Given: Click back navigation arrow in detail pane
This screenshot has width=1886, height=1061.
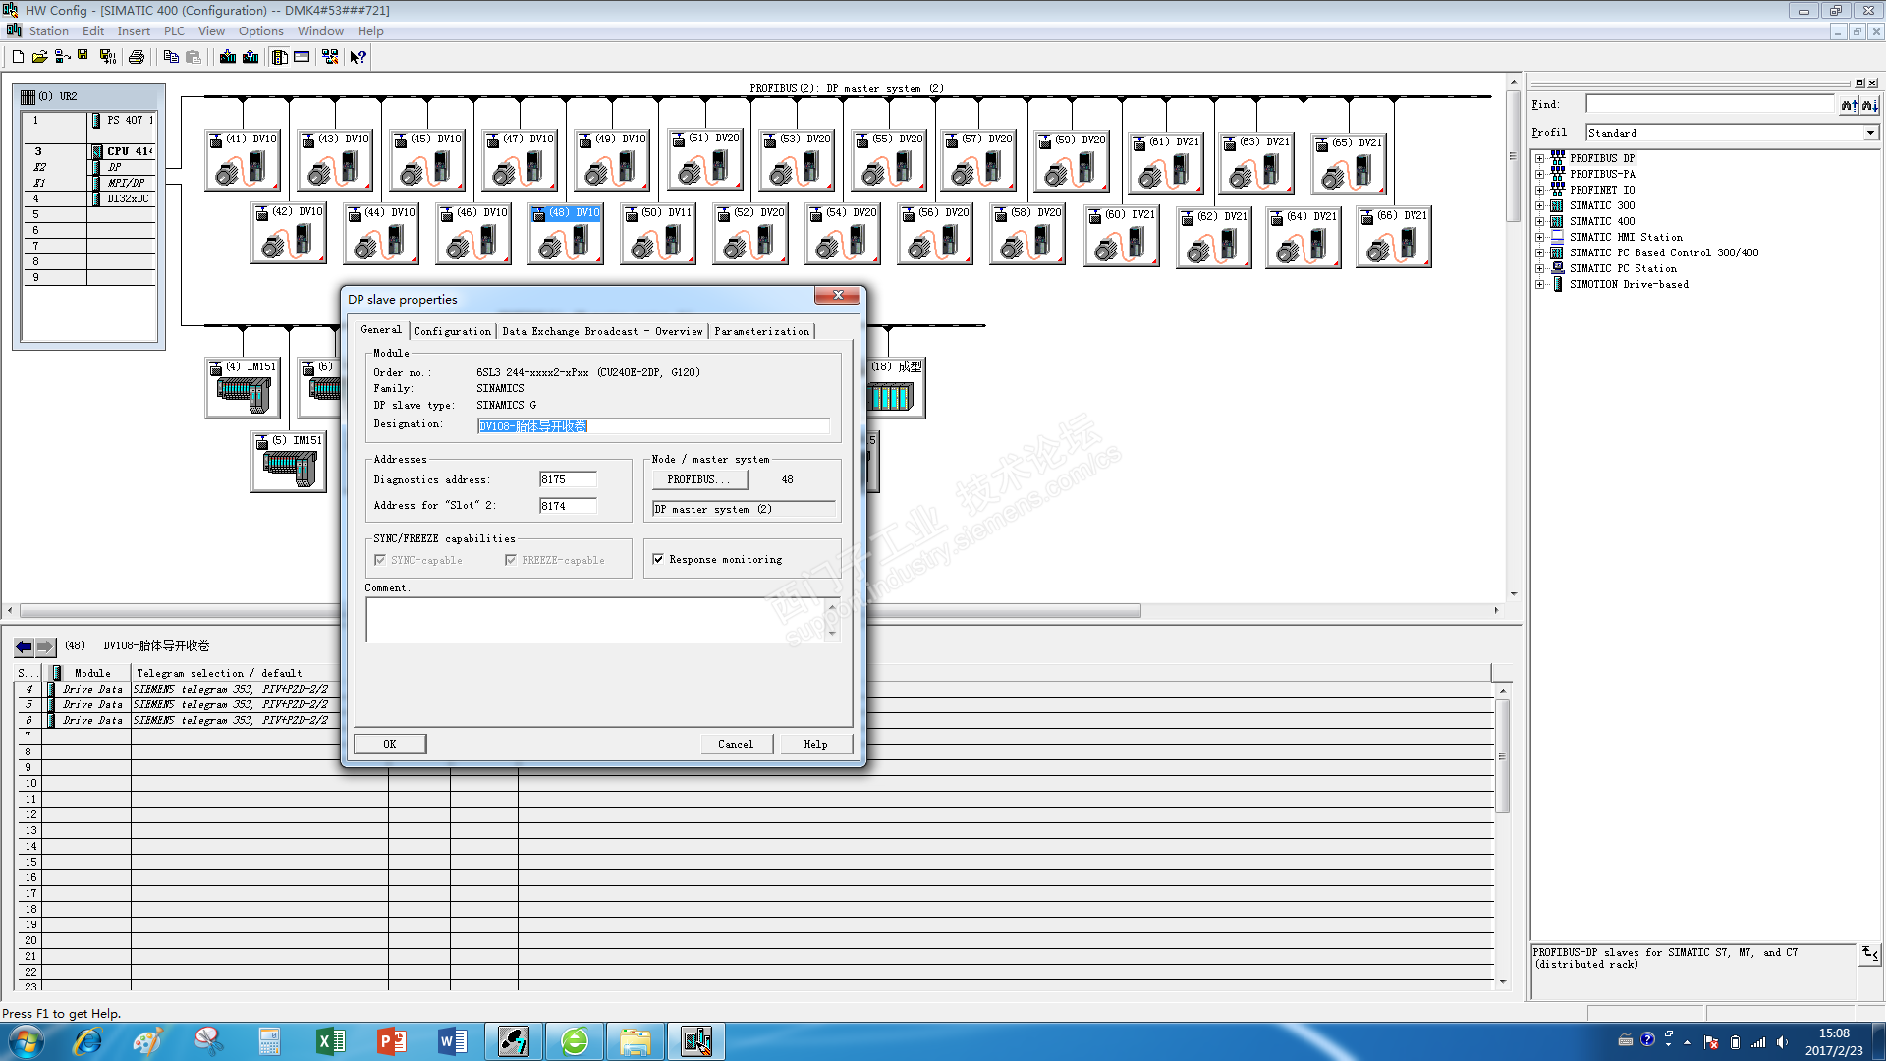Looking at the screenshot, I should (x=24, y=646).
